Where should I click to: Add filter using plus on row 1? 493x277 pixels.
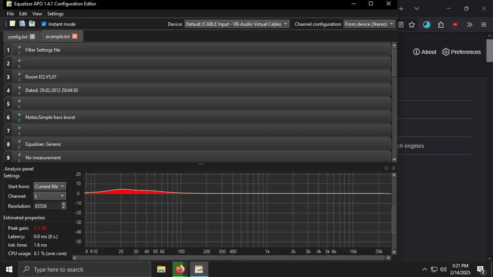(19, 47)
